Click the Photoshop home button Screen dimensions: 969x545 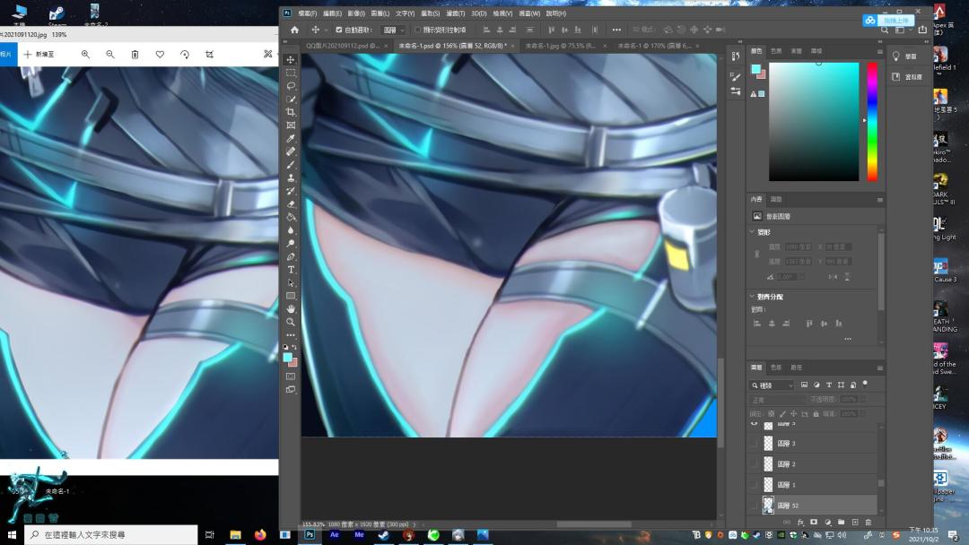click(x=295, y=30)
